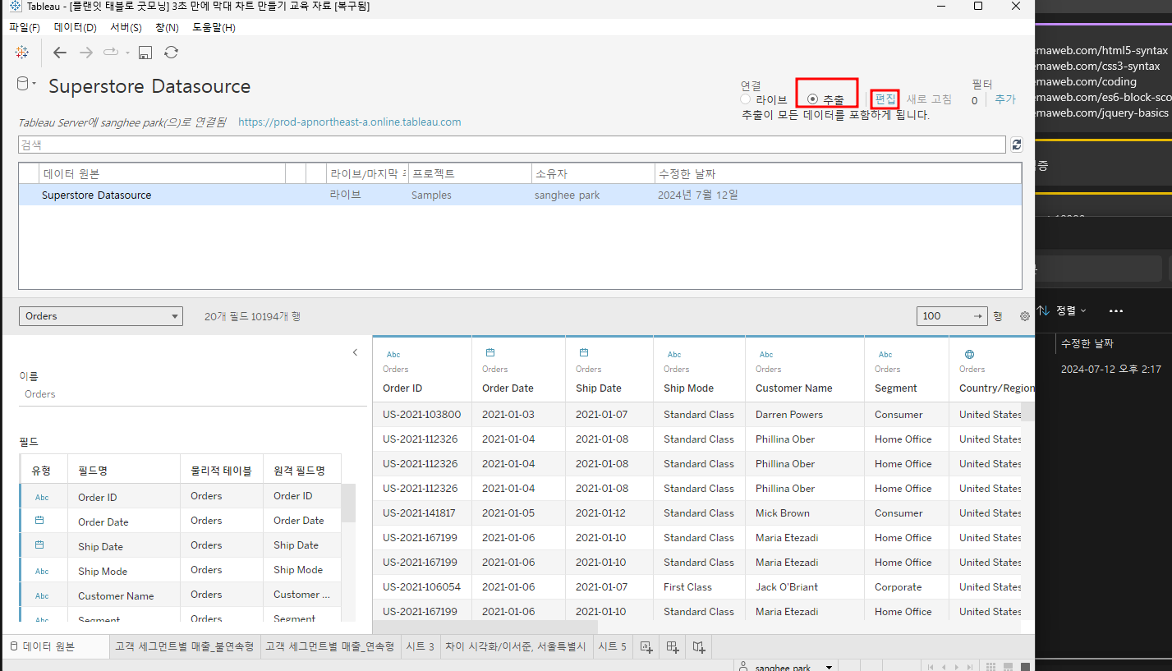Click the 소유자 column header
The height and width of the screenshot is (671, 1172).
(593, 173)
